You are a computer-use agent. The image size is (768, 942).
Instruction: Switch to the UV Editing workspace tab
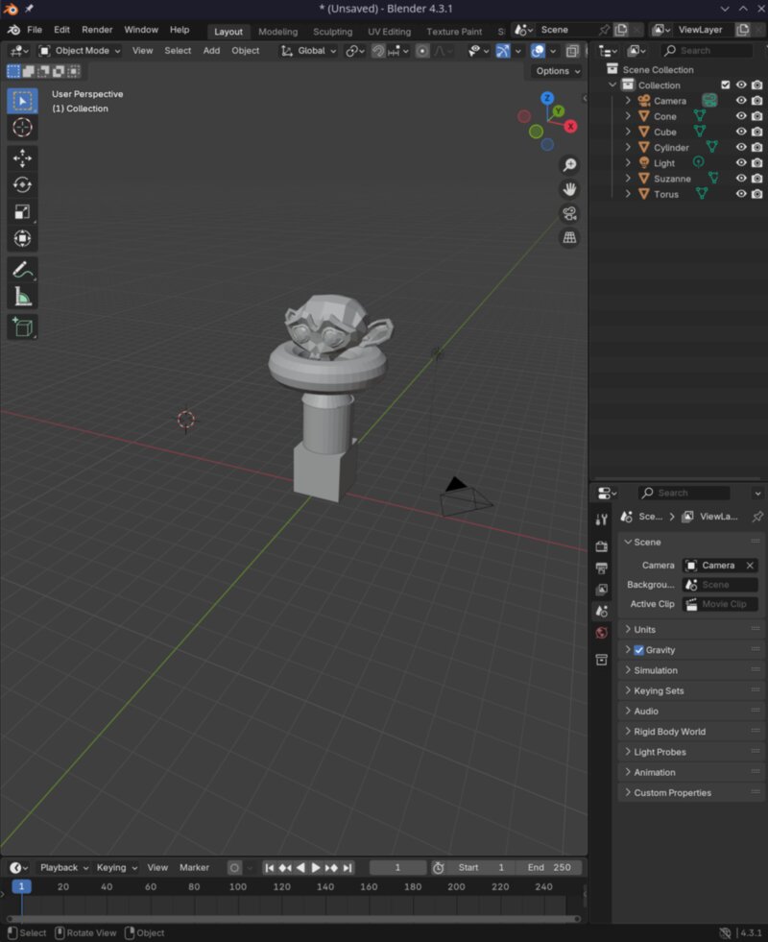point(389,32)
